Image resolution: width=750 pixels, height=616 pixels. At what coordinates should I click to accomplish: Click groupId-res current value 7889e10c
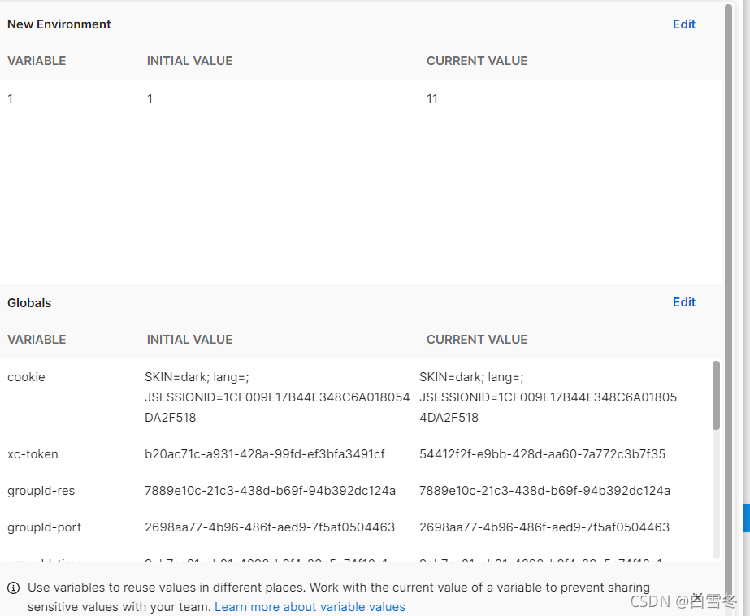[544, 491]
